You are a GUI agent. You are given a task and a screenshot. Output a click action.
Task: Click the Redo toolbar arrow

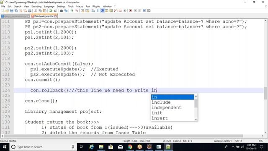(55, 10)
